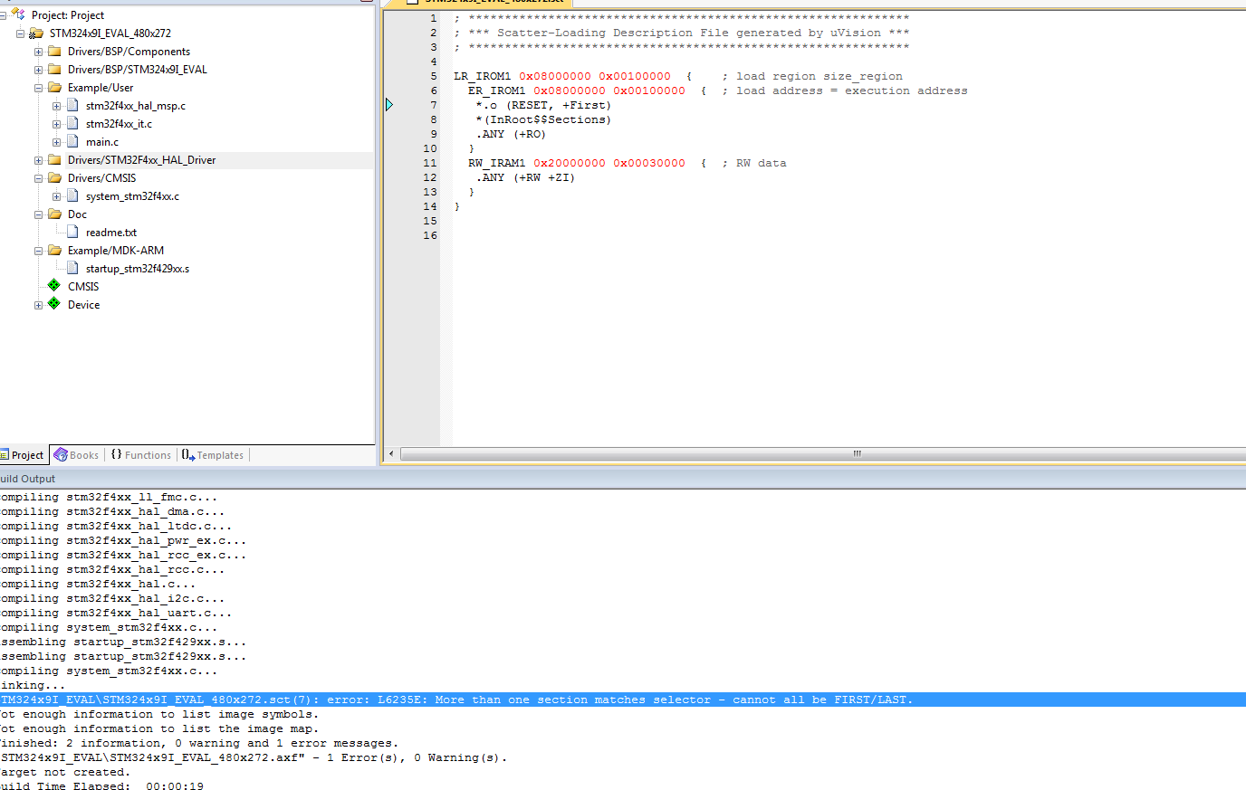The height and width of the screenshot is (790, 1246).
Task: Click the green CMSIS component diamond icon
Action: tap(54, 286)
